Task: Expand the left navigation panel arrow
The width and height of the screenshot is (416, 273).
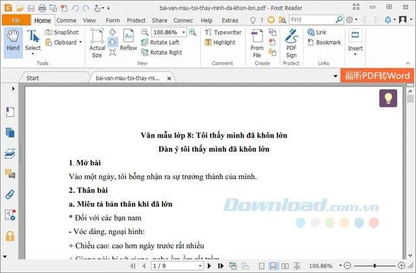Action: 13,89
